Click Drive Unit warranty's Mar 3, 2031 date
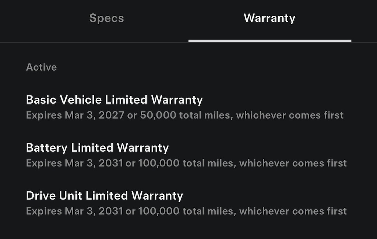377x239 pixels. pyautogui.click(x=94, y=211)
